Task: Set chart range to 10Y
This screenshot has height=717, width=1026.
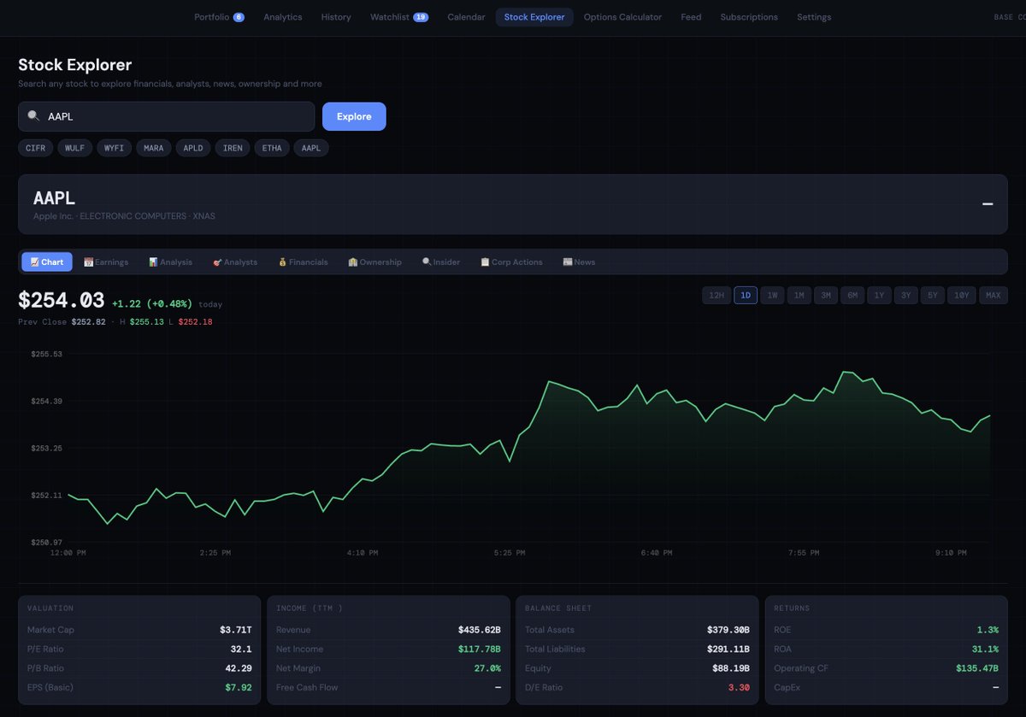Action: 962,296
